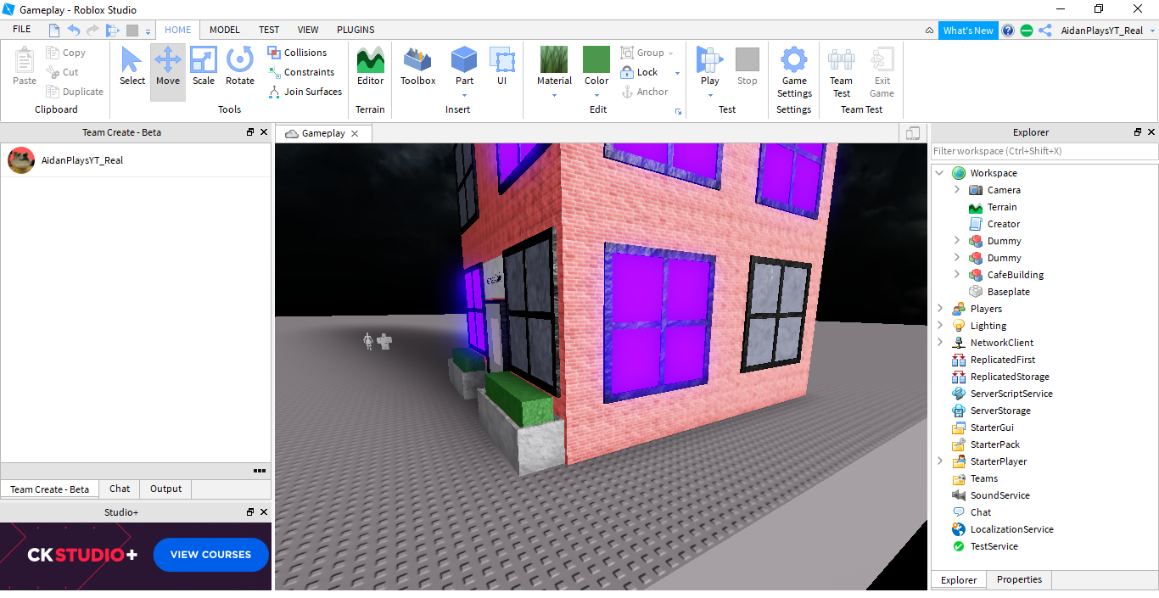Switch to the VIEW tab

coord(308,30)
